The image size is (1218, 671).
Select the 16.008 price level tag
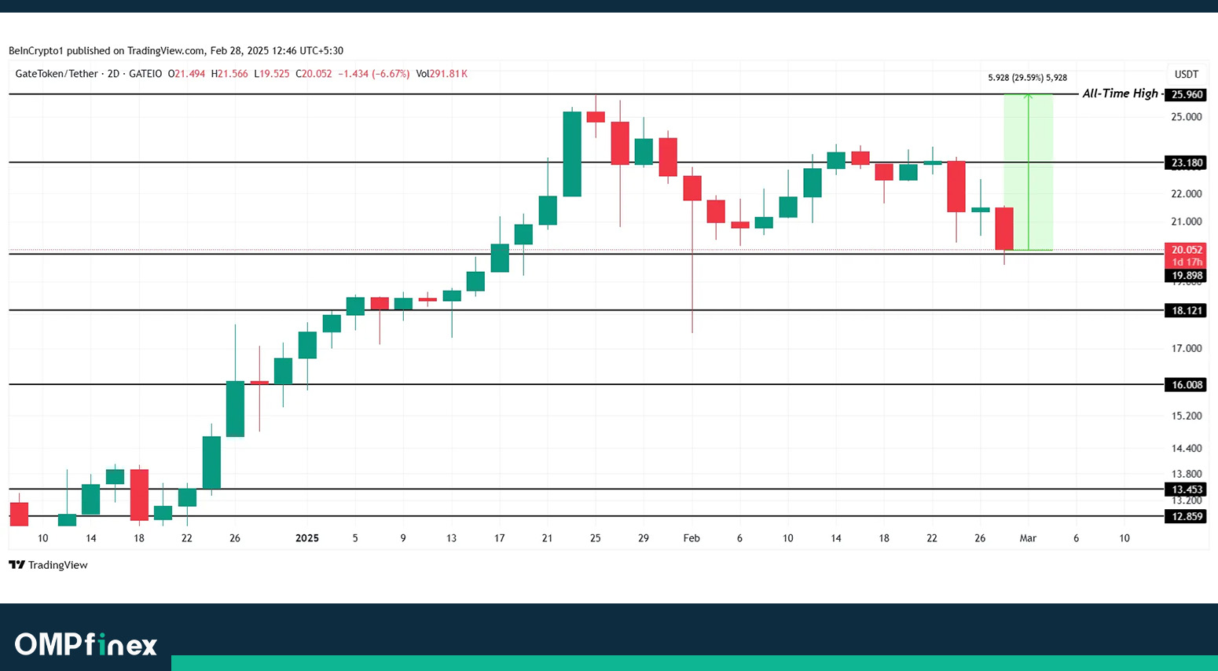(x=1187, y=385)
